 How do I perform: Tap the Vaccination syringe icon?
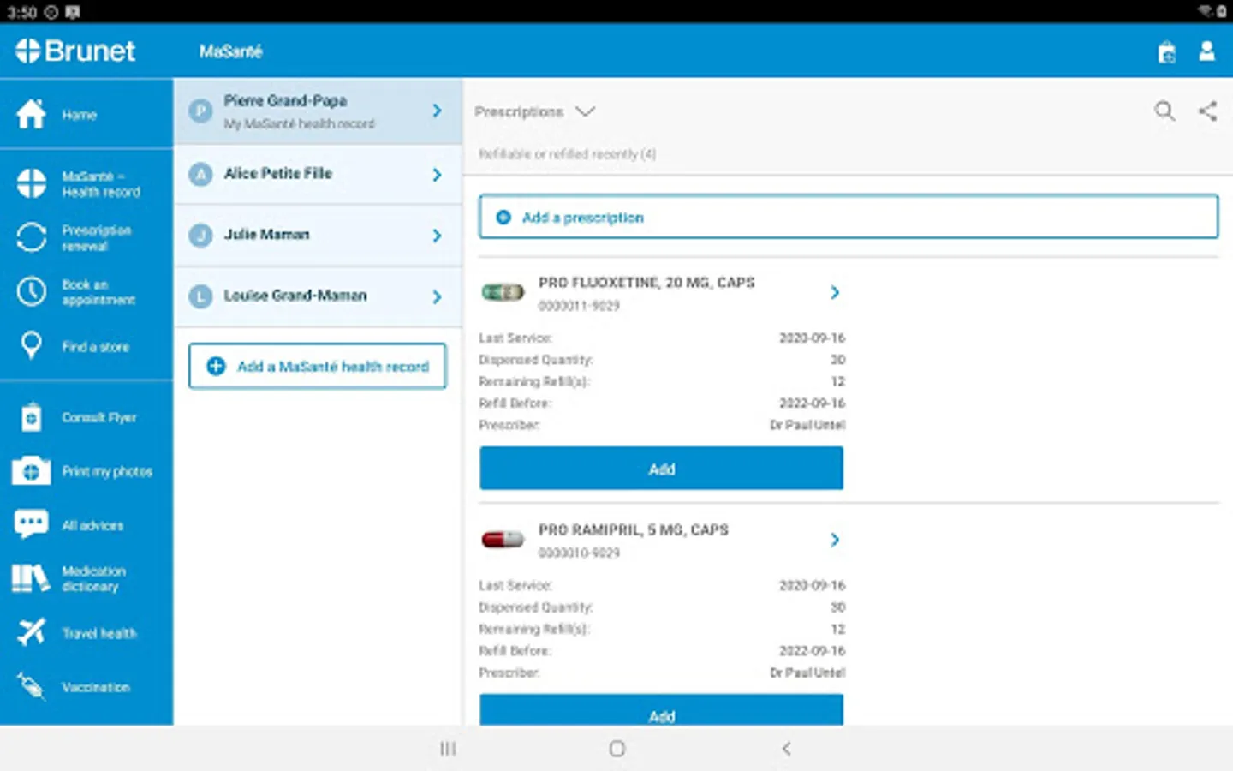[x=31, y=686]
